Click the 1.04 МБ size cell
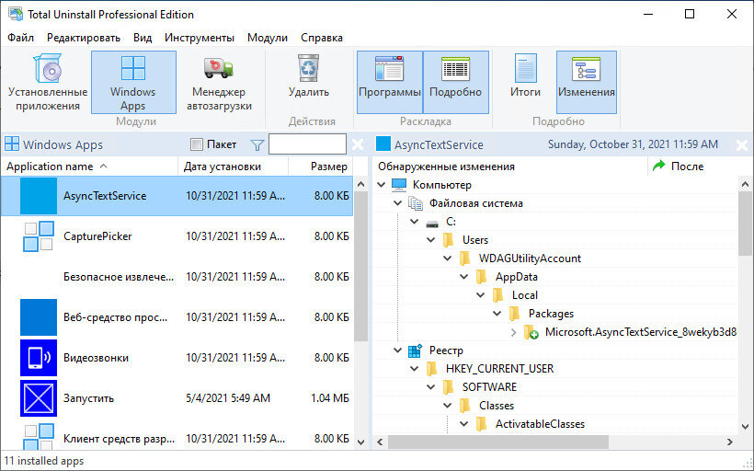The image size is (754, 471). 329,398
